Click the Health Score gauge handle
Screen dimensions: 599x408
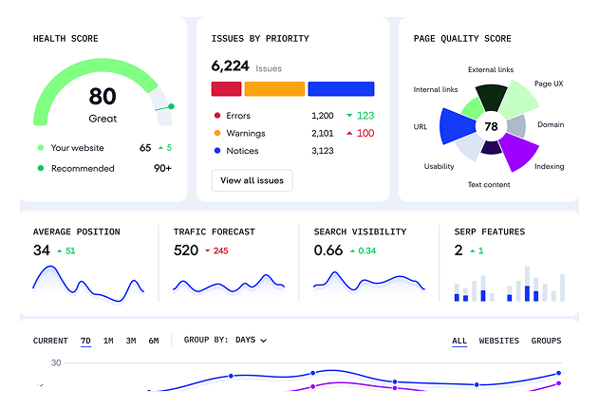pos(171,107)
